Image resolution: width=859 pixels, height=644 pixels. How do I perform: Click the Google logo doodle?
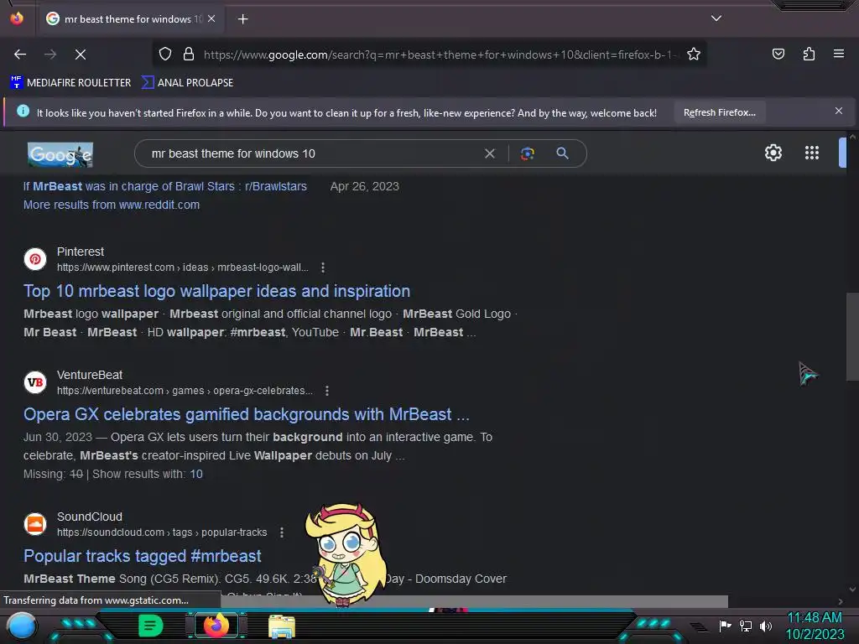coord(60,154)
